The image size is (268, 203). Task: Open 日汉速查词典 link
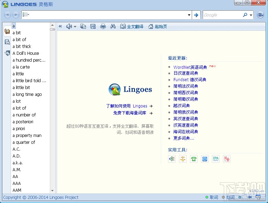pos(186,73)
